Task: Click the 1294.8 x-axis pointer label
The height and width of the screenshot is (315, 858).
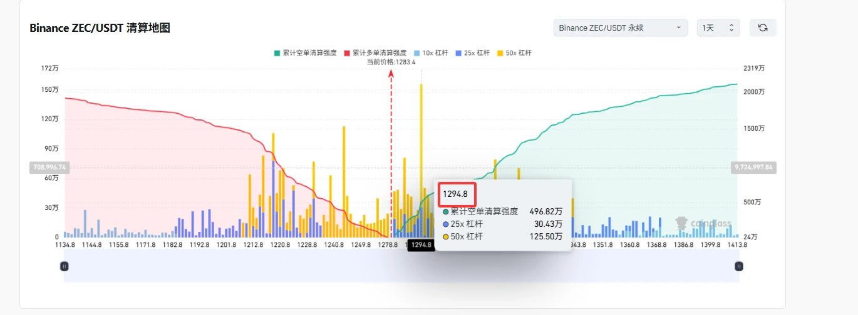Action: click(421, 245)
